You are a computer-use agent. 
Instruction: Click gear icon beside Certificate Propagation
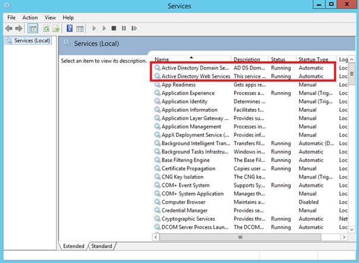(157, 168)
